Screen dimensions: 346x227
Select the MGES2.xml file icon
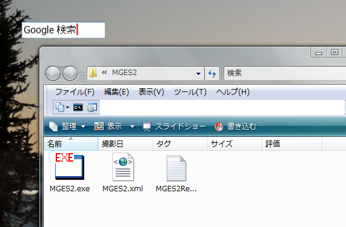123,167
